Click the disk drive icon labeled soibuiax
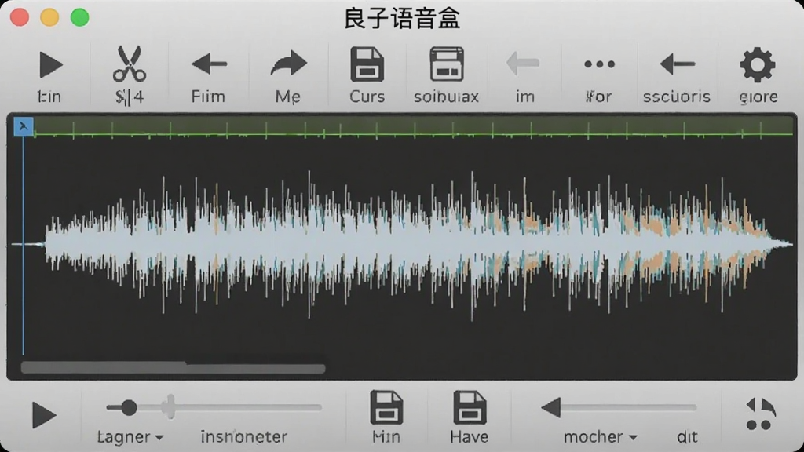804x452 pixels. coord(447,64)
